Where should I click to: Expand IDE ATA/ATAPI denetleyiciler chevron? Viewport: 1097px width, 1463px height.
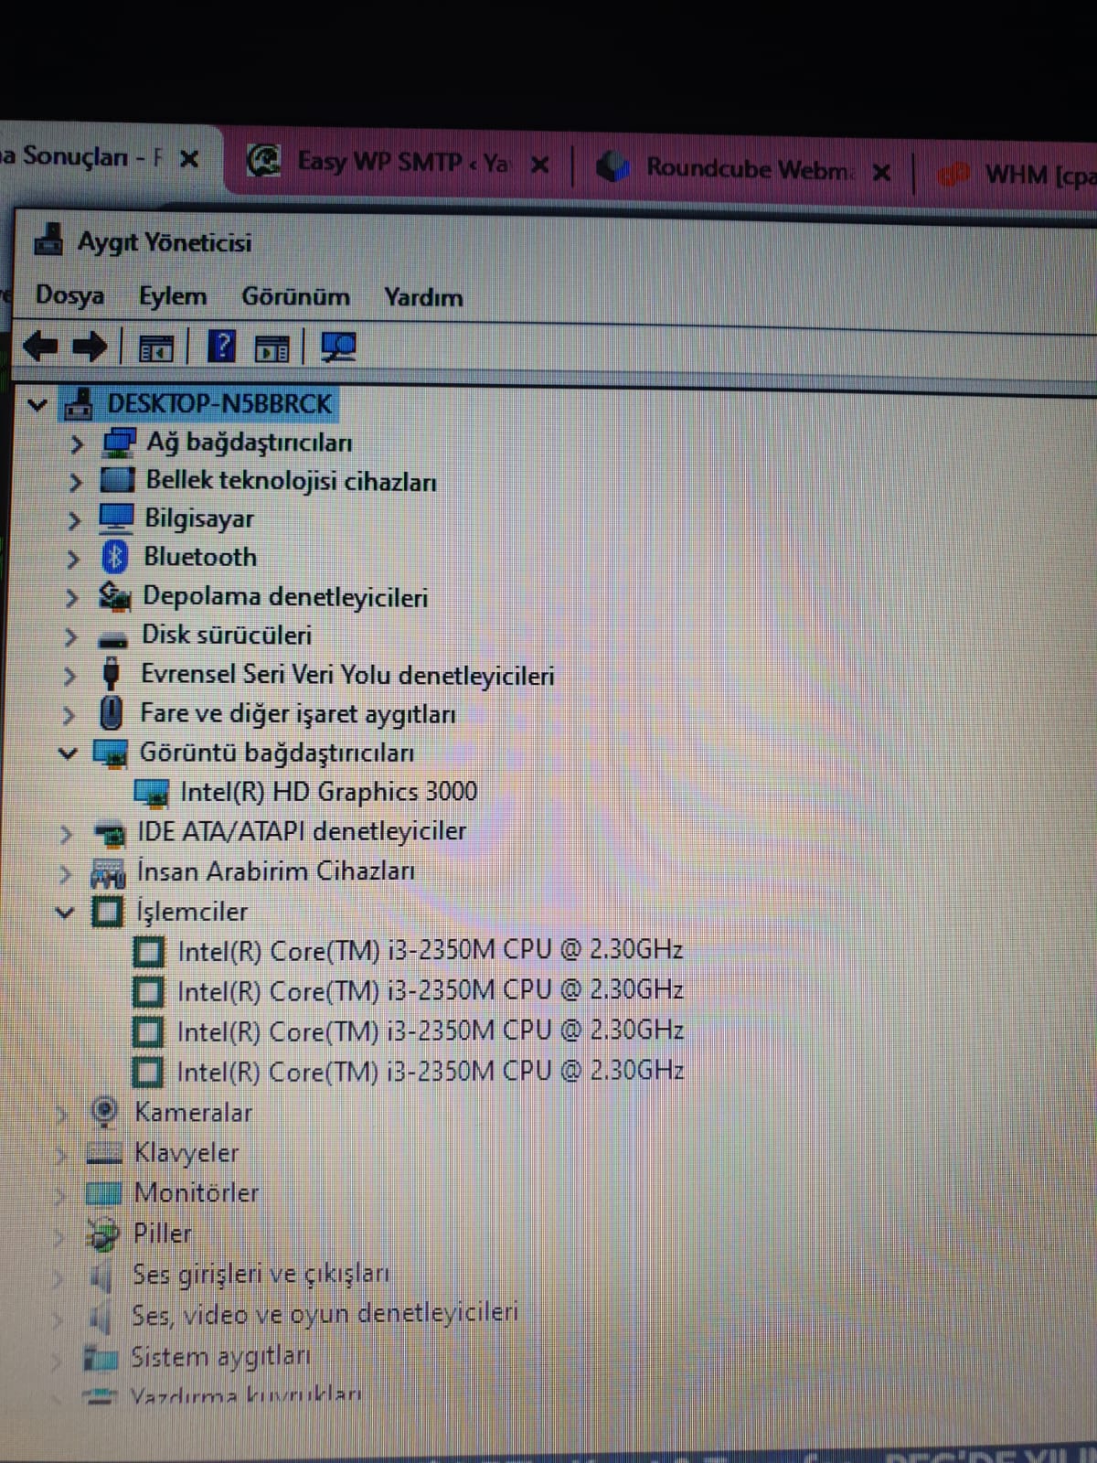click(66, 834)
